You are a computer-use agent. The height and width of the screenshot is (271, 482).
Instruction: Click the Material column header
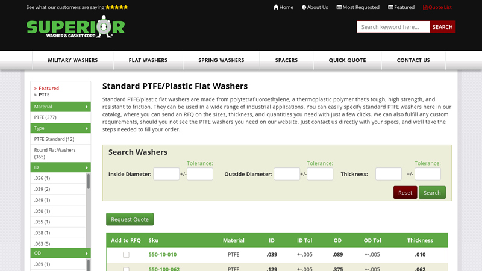pyautogui.click(x=234, y=240)
